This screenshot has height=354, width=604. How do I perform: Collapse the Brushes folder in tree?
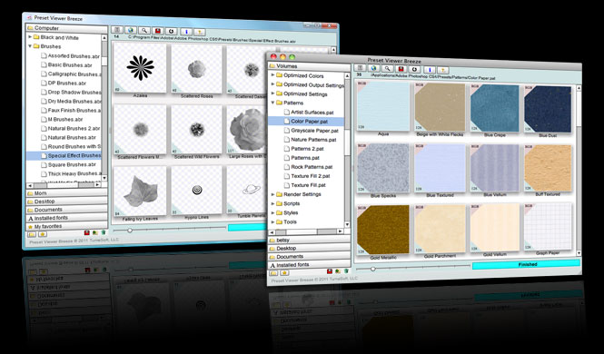pyautogui.click(x=30, y=46)
